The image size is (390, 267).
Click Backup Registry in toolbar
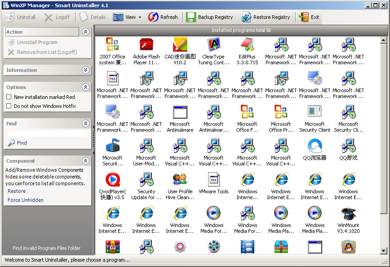[210, 17]
